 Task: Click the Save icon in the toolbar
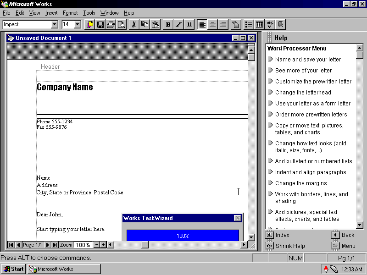(x=100, y=25)
